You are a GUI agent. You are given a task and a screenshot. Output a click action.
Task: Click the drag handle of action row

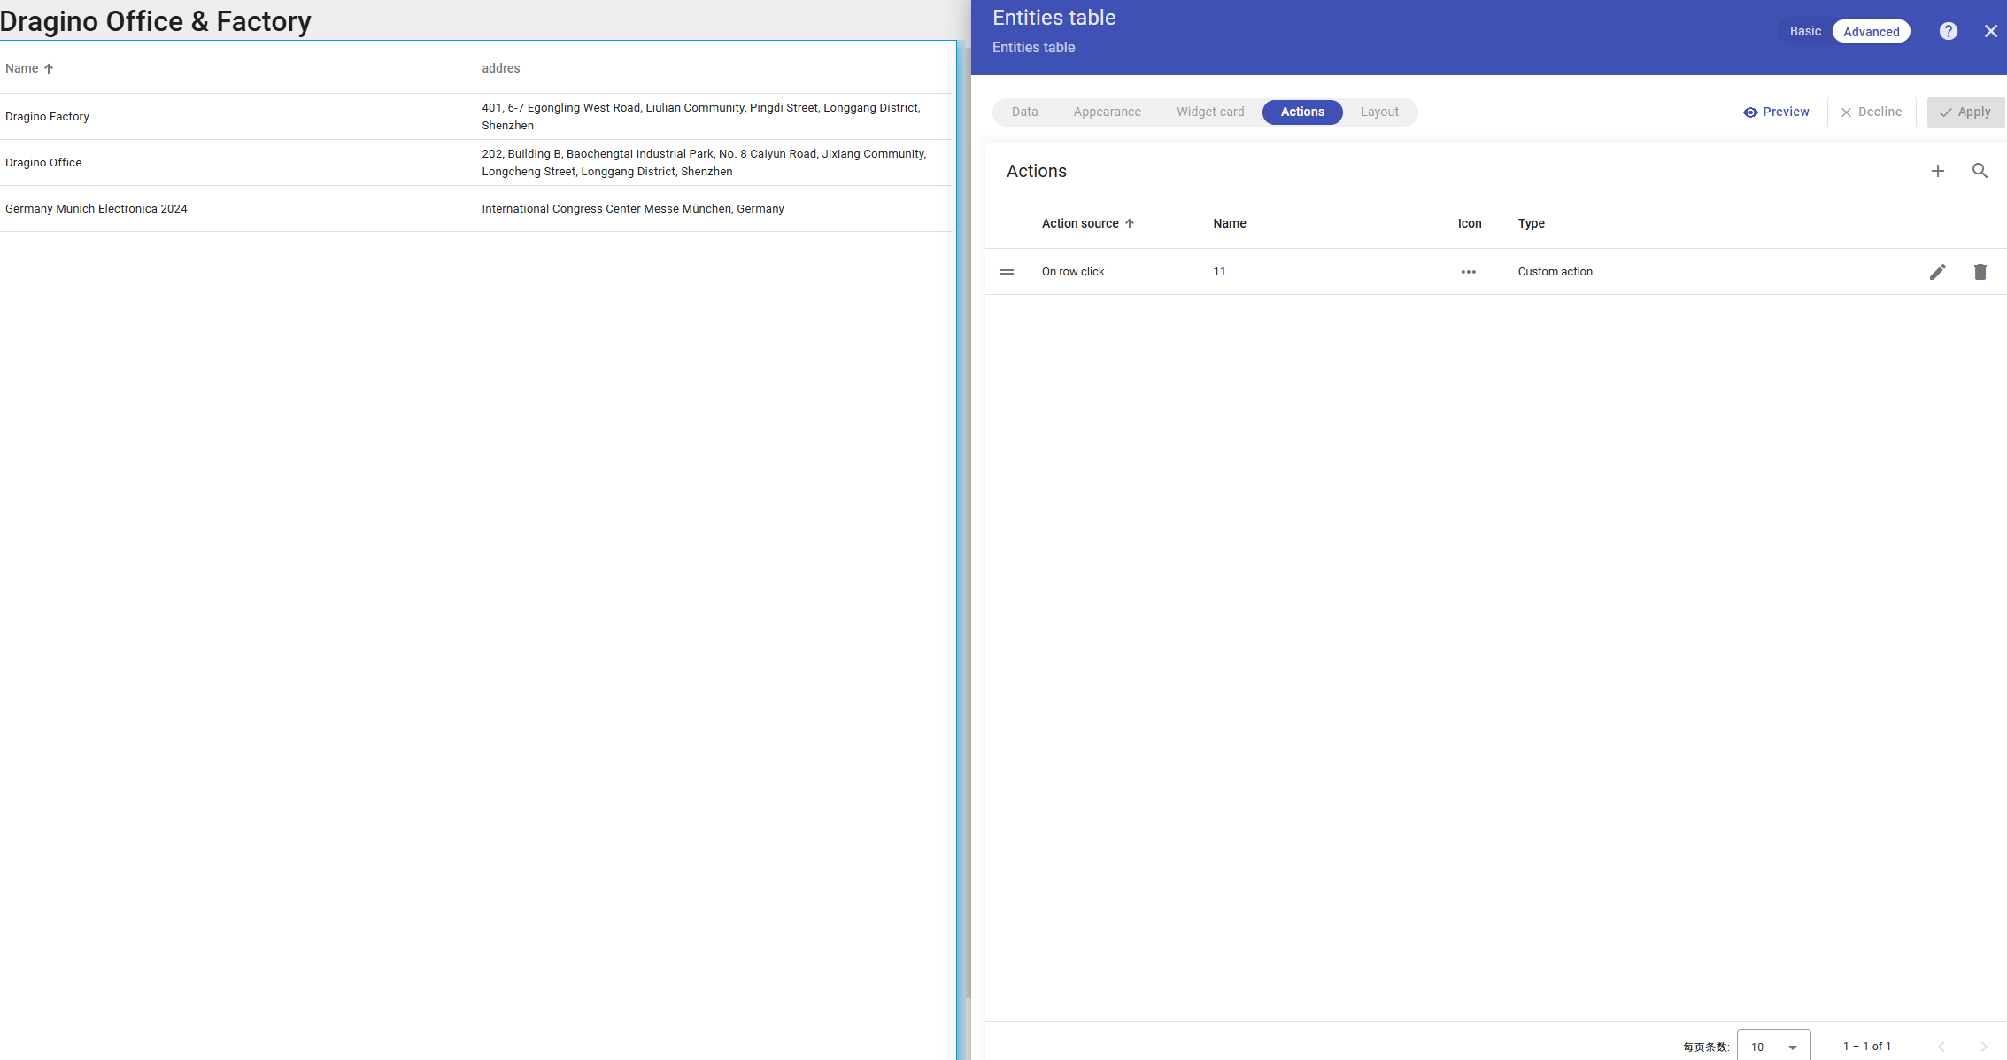pos(1007,272)
